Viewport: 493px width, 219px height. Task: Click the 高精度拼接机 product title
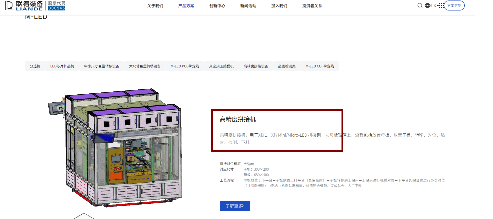(x=238, y=119)
